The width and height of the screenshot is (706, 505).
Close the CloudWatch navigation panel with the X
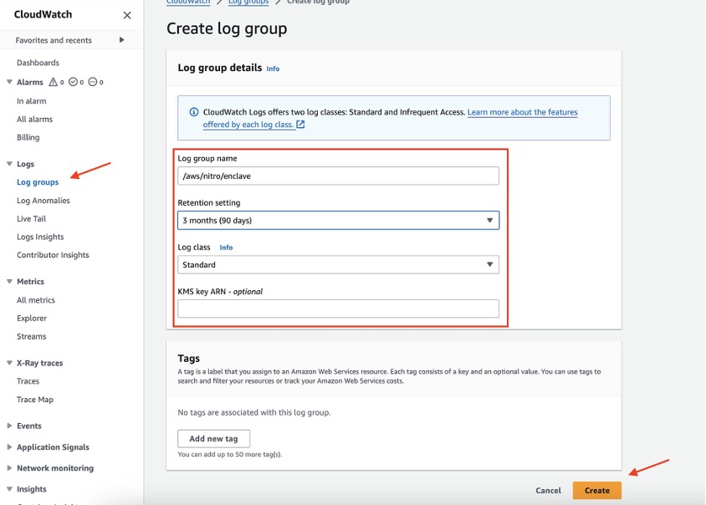pos(126,14)
